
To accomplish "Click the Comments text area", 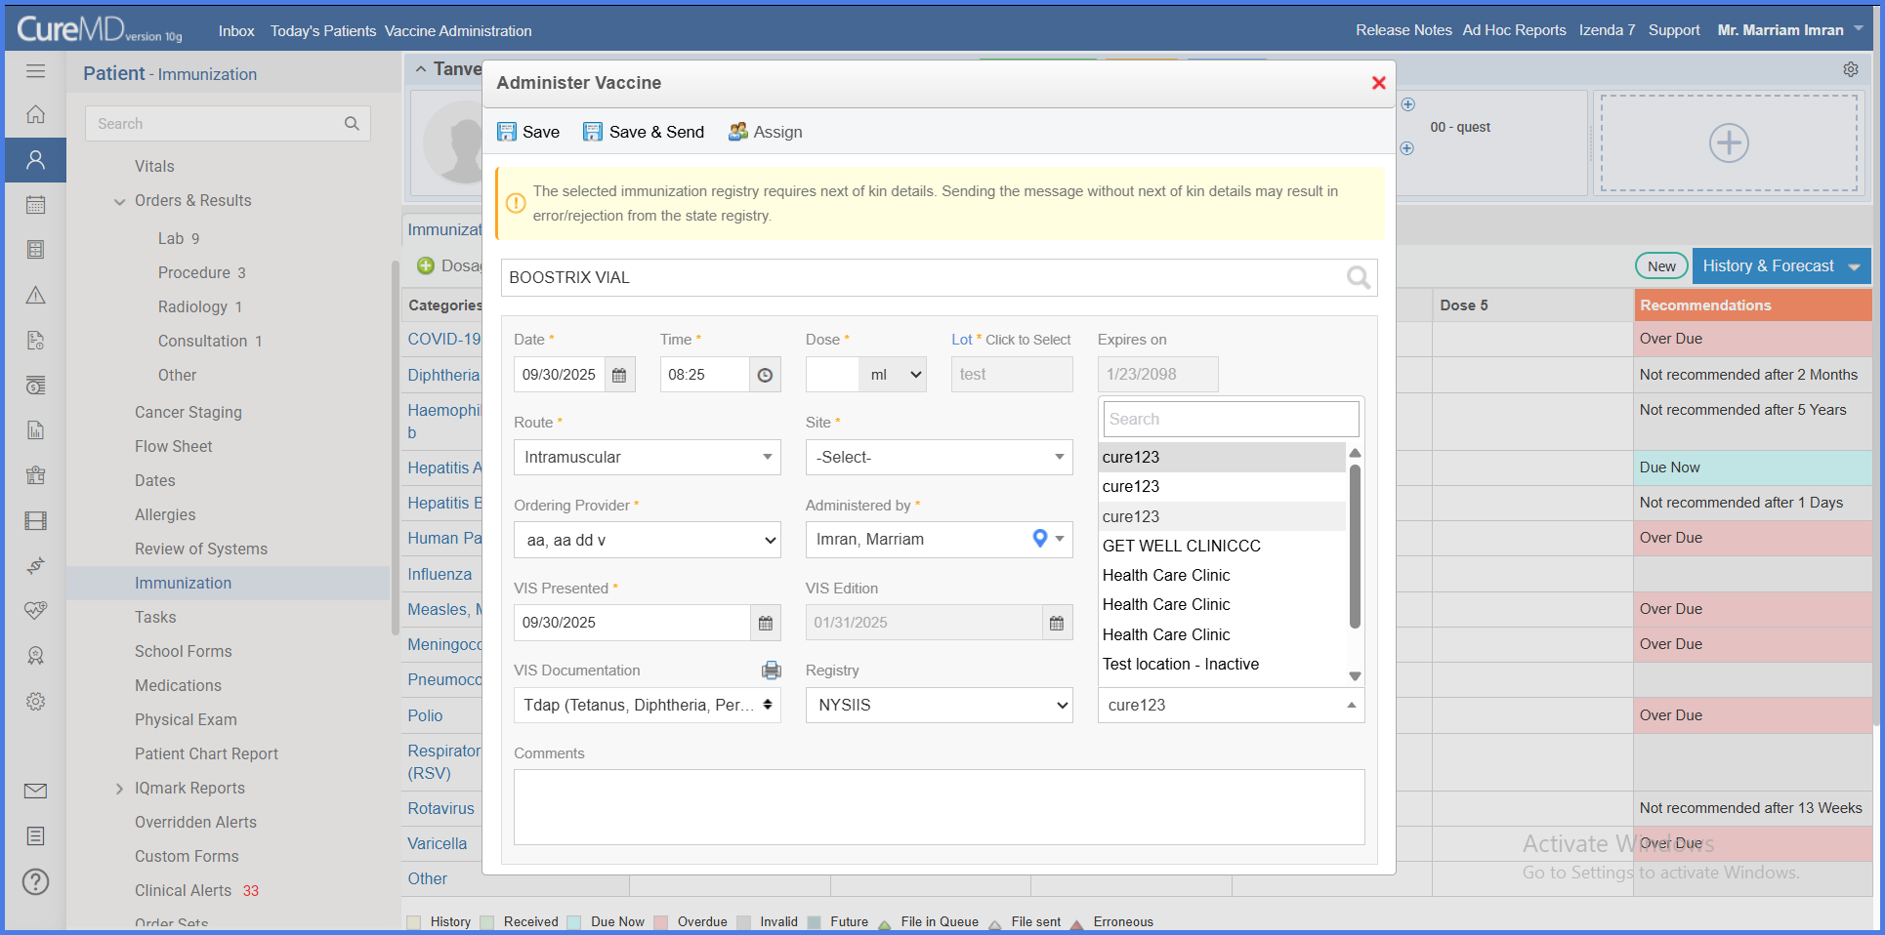I will (939, 807).
